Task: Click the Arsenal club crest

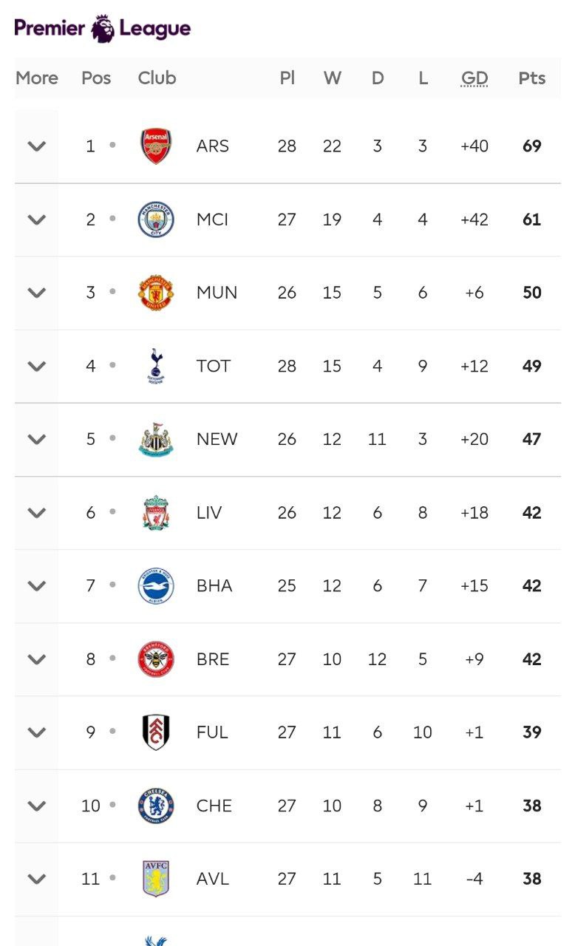Action: tap(156, 146)
